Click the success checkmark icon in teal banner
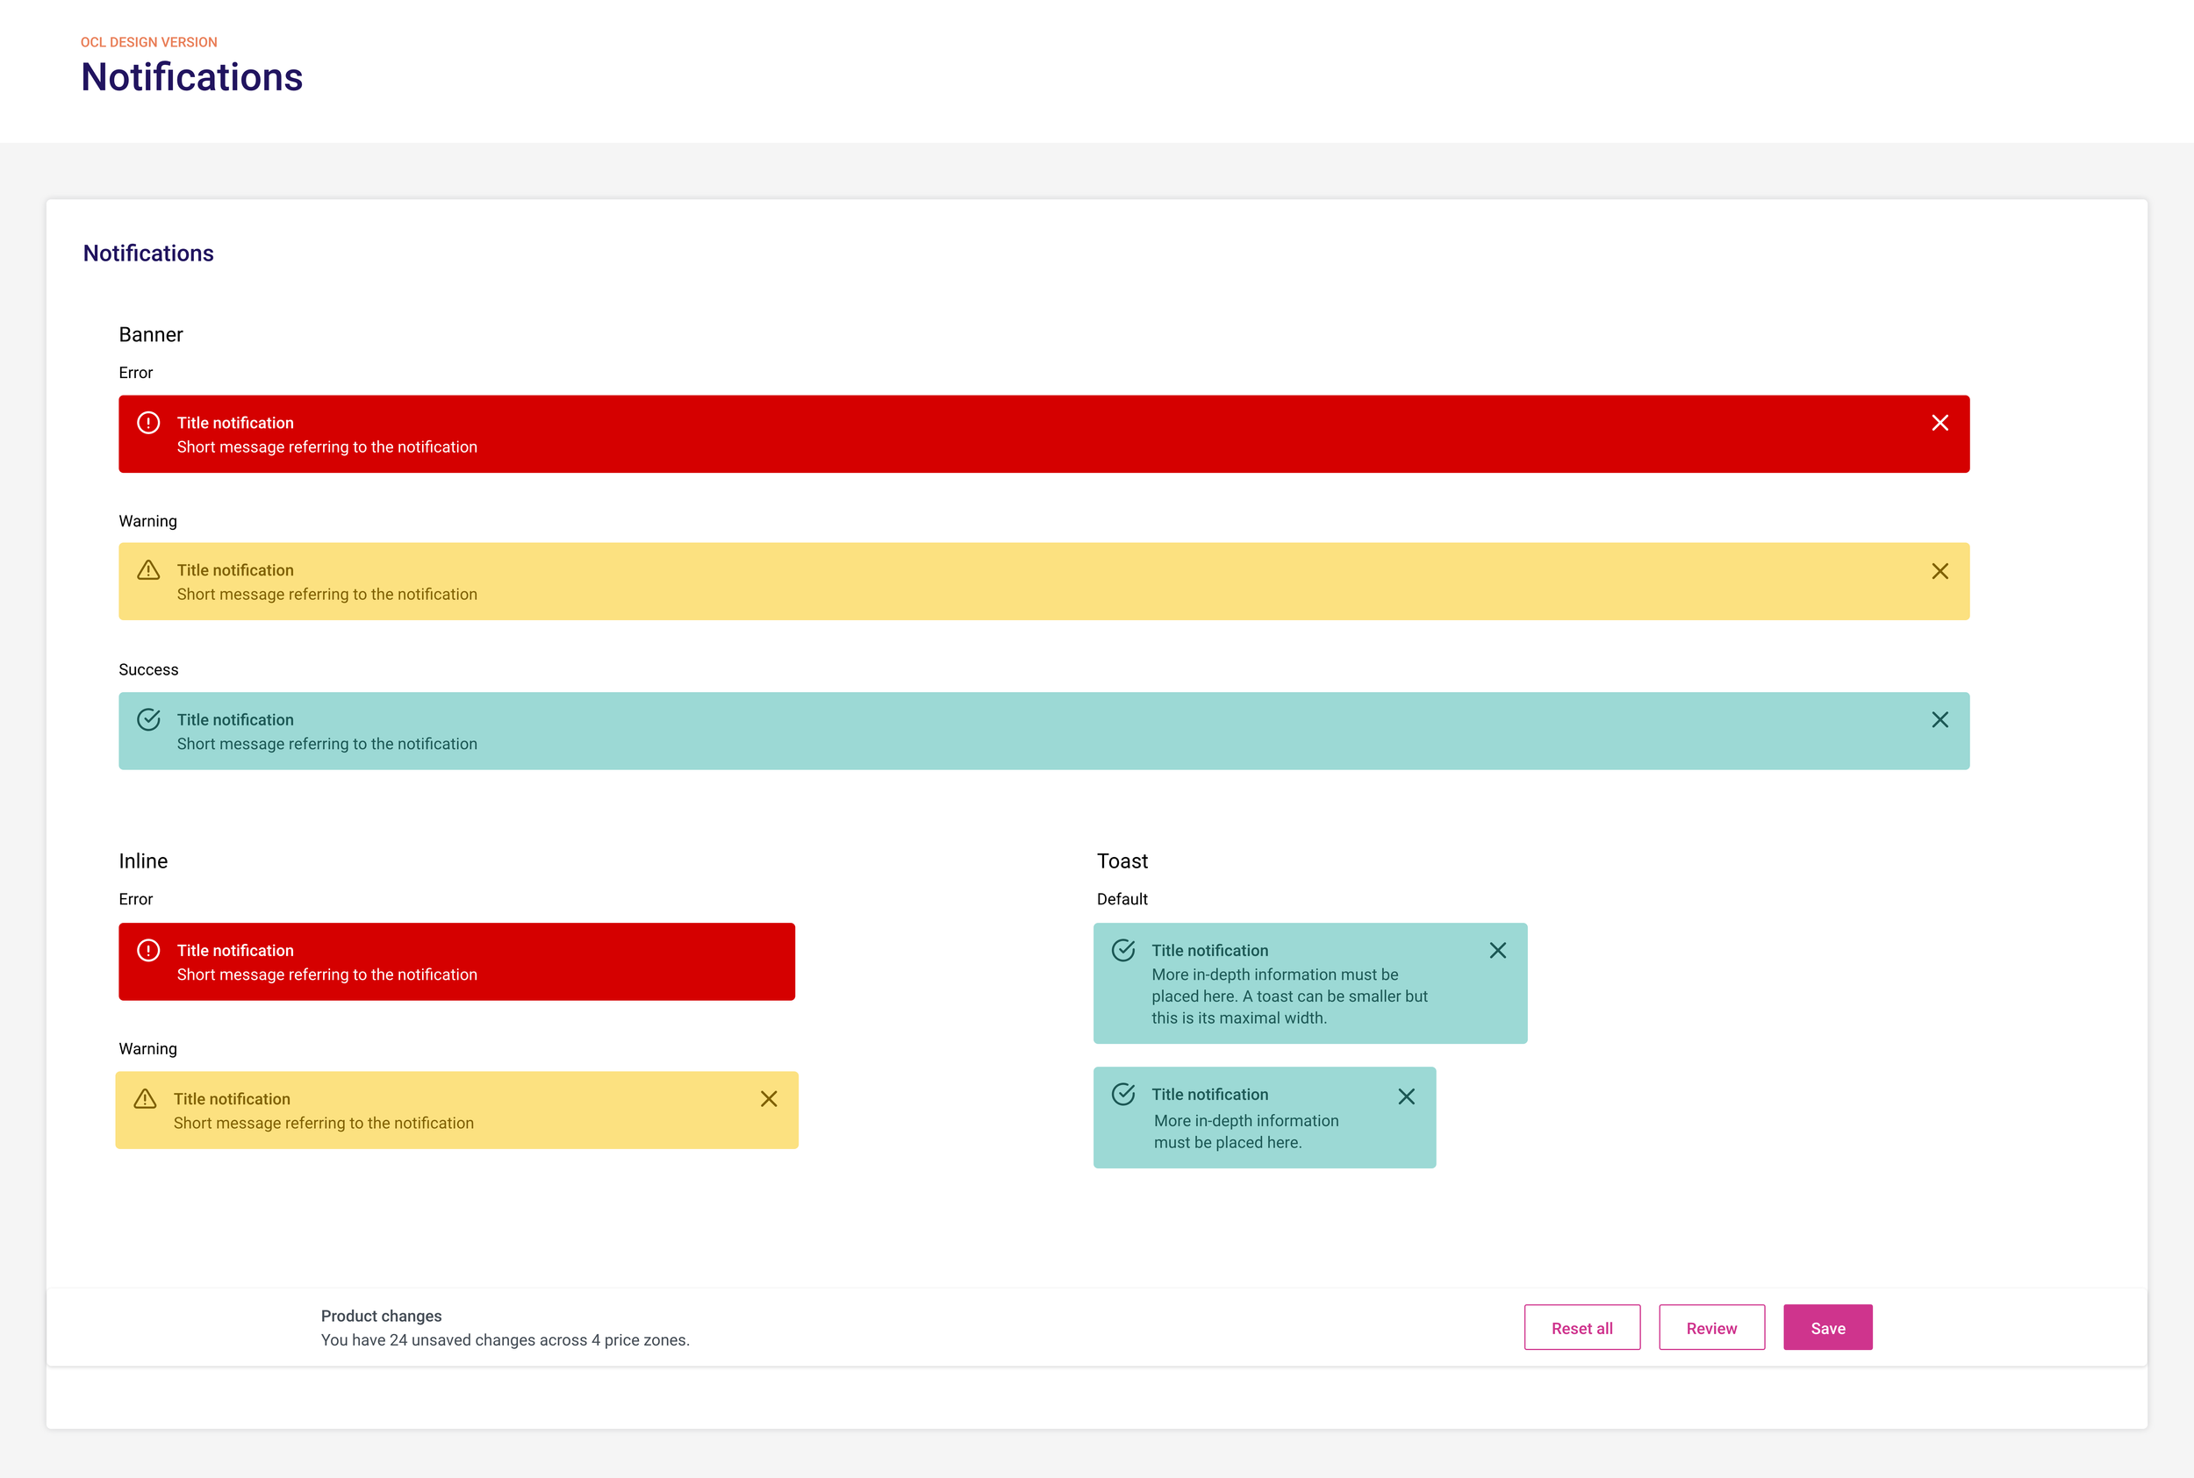This screenshot has height=1478, width=2194. pyautogui.click(x=148, y=720)
